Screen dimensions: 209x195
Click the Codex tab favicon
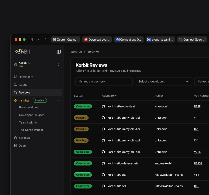[54, 39]
